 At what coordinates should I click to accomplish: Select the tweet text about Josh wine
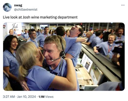click(x=40, y=17)
